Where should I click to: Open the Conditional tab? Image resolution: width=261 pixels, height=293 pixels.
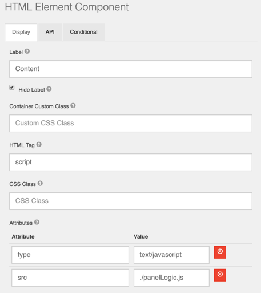coord(83,32)
